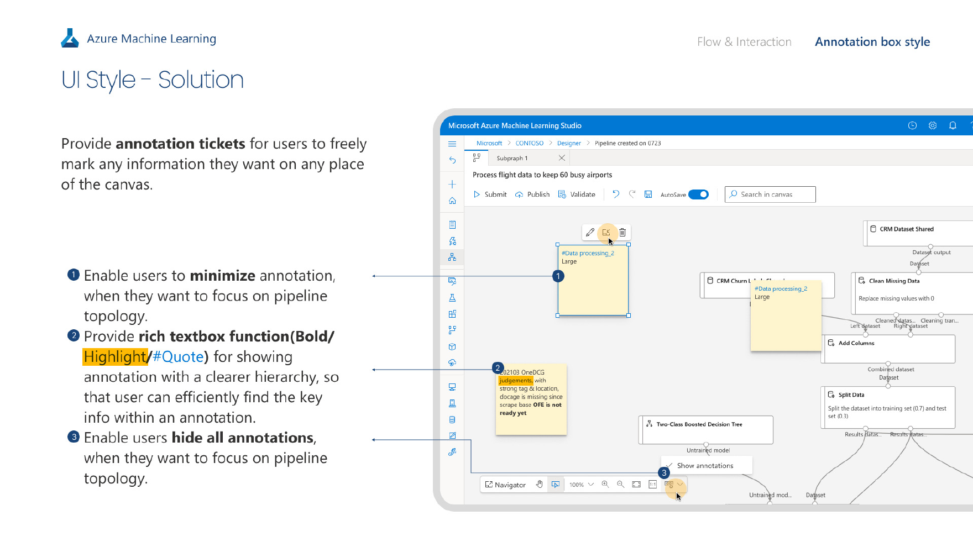Click the 'Pipeline created on 0723' breadcrumb text
Image resolution: width=973 pixels, height=547 pixels.
pos(627,143)
